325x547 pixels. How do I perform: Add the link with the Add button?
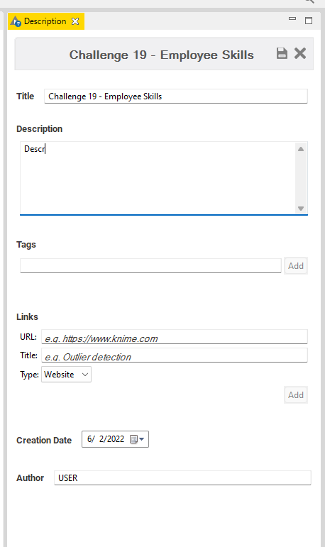point(296,395)
